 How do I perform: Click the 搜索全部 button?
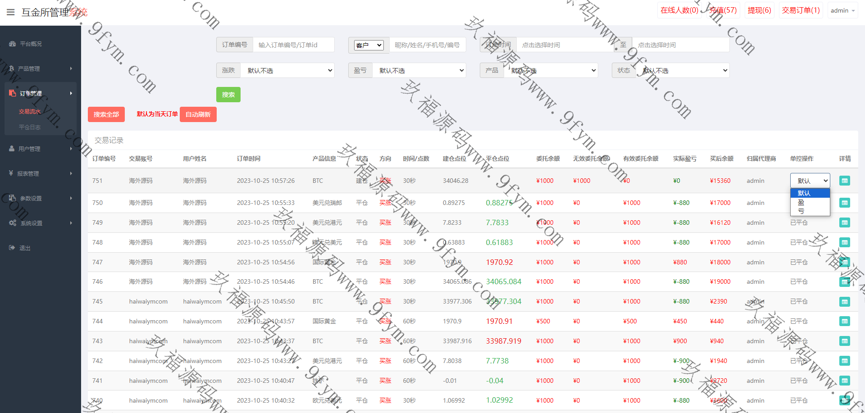106,114
